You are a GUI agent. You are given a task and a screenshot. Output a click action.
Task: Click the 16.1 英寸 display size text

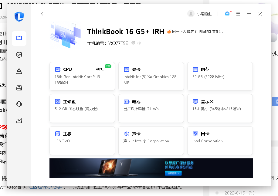coord(217,109)
